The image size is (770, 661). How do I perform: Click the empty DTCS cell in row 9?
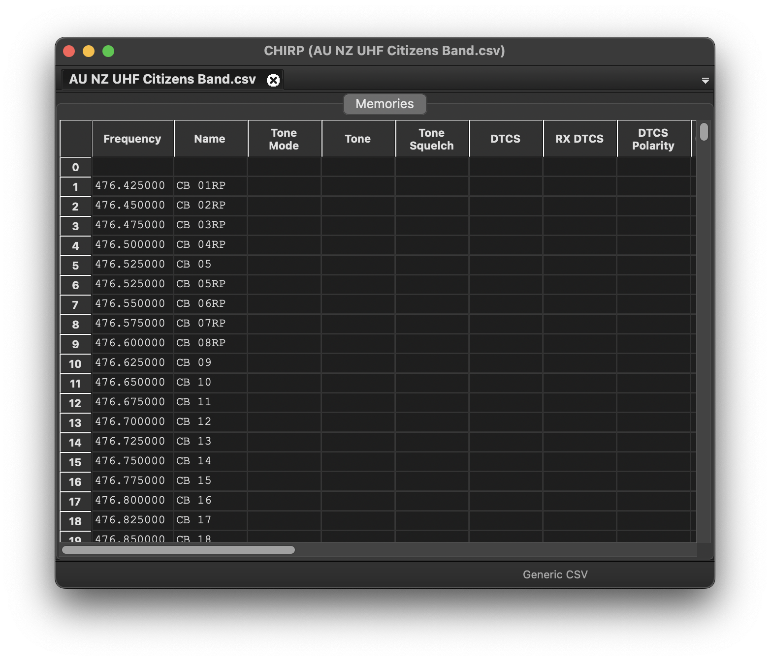click(x=506, y=343)
